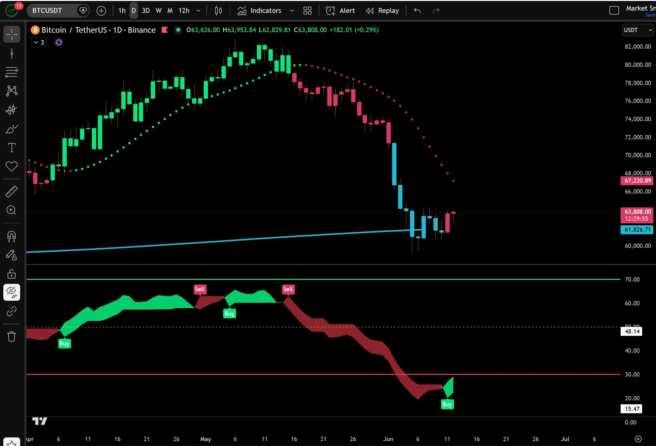Open the layout setup square icon

tap(614, 11)
